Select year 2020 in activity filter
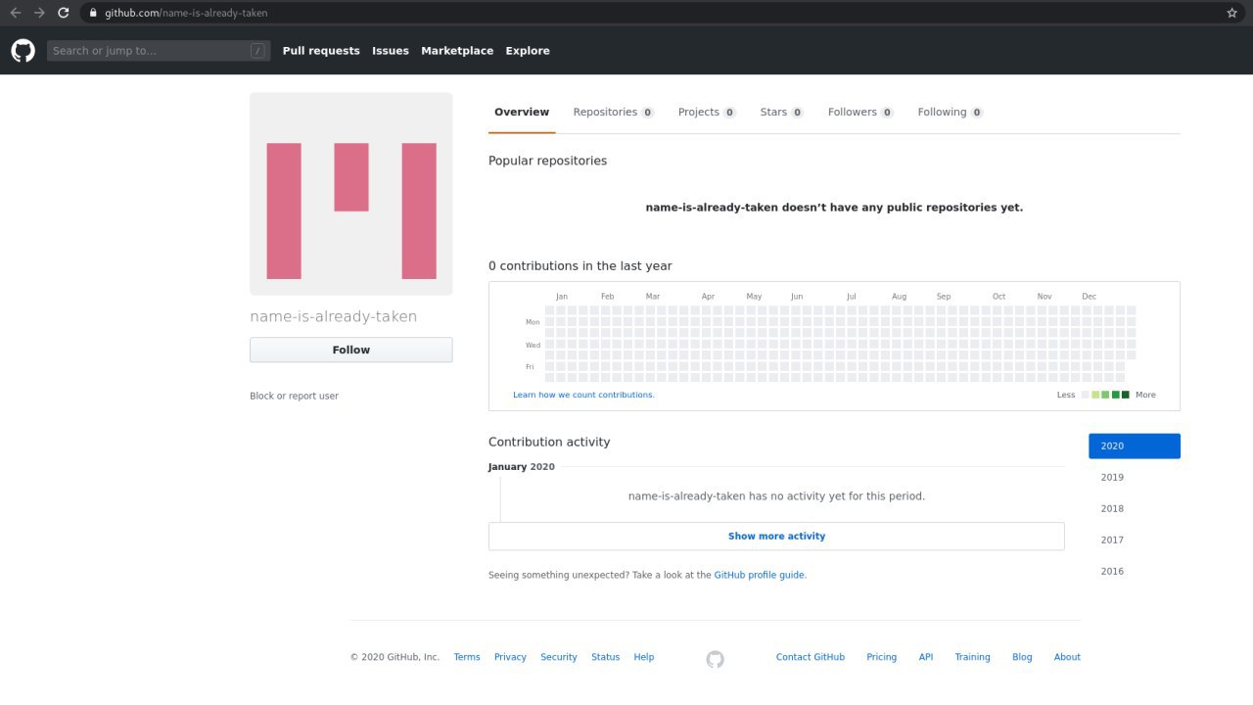The image size is (1253, 705). [1135, 446]
